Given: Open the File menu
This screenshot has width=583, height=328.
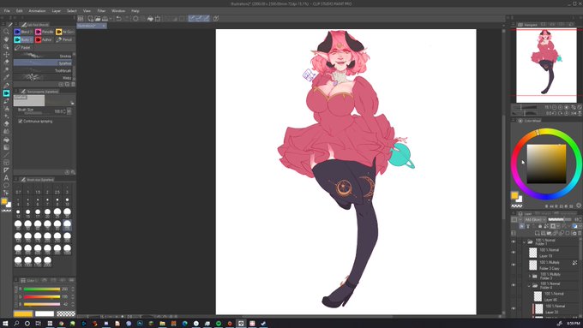Looking at the screenshot, I should click(7, 11).
